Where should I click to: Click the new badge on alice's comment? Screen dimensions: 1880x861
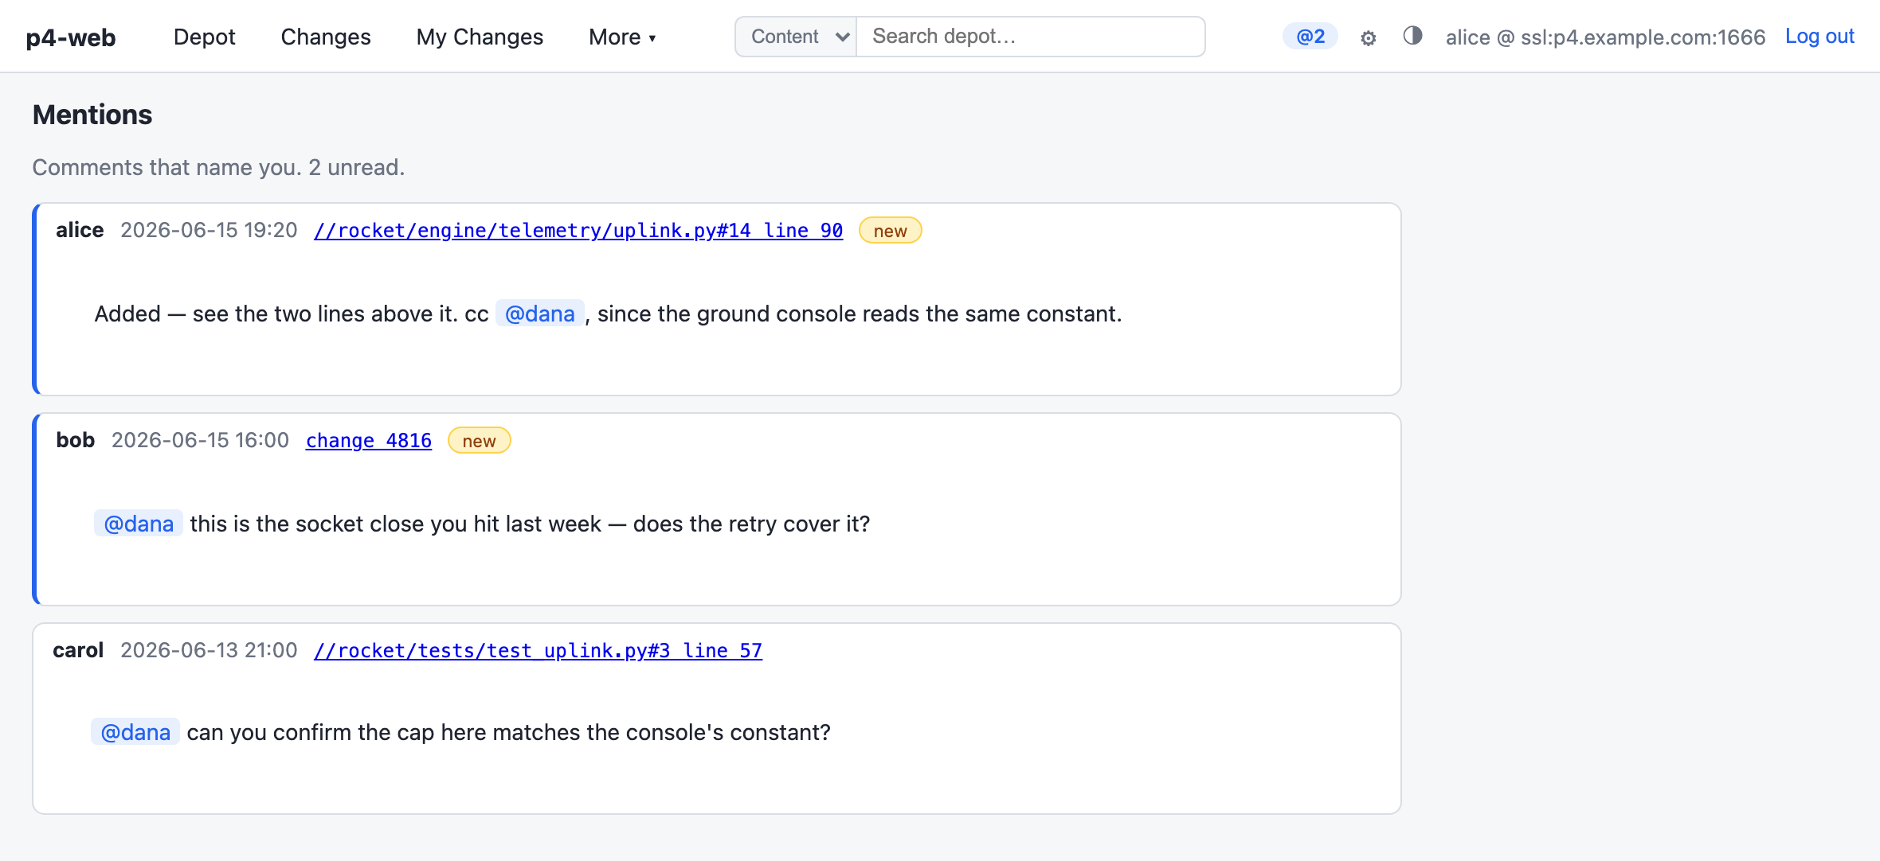pos(891,231)
